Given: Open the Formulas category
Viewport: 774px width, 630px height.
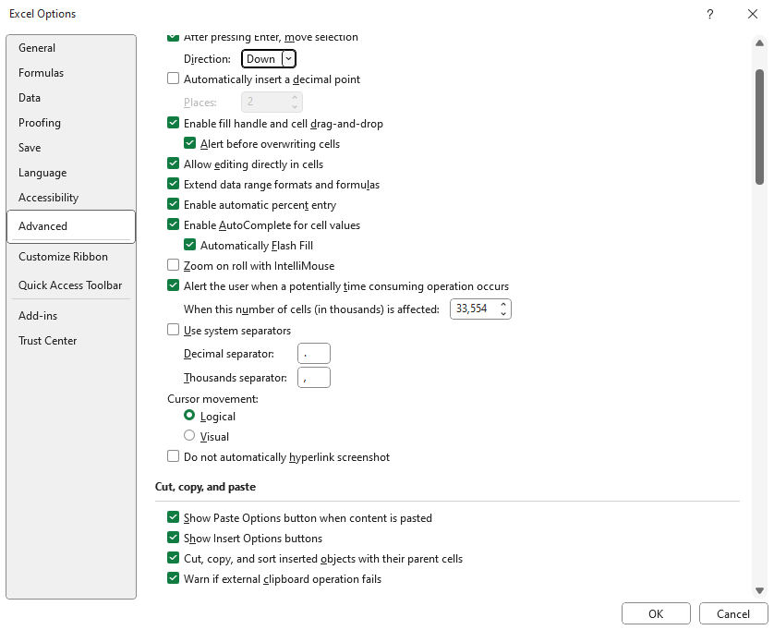Looking at the screenshot, I should click(x=71, y=73).
